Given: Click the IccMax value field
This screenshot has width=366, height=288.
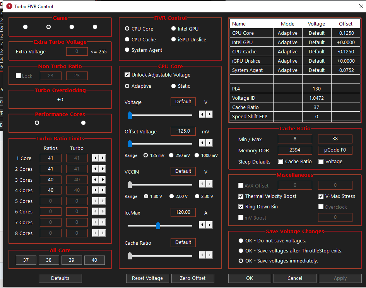Looking at the screenshot, I should pyautogui.click(x=183, y=212).
